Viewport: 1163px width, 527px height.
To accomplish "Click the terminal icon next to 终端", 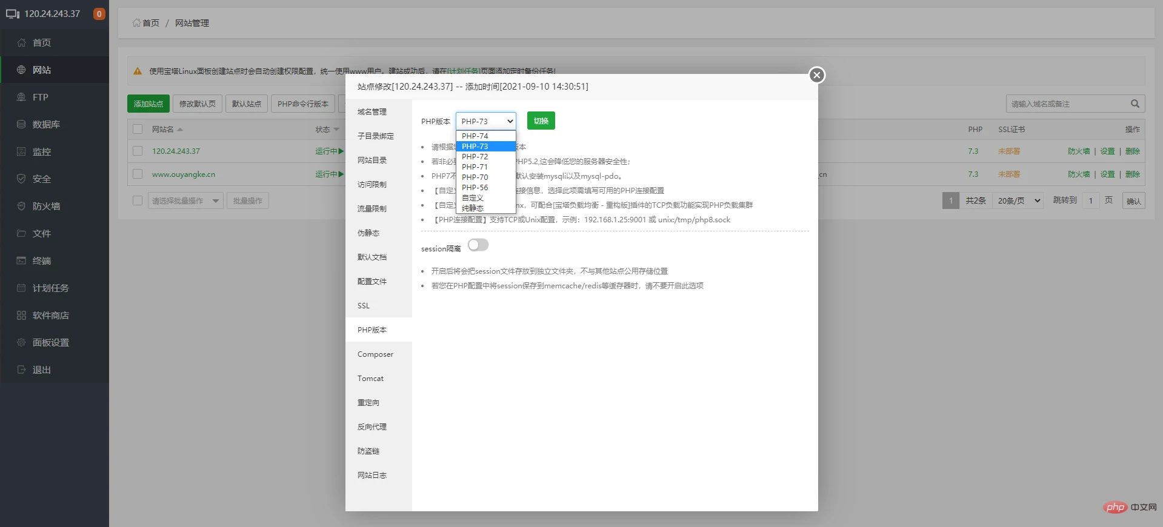I will pyautogui.click(x=21, y=260).
